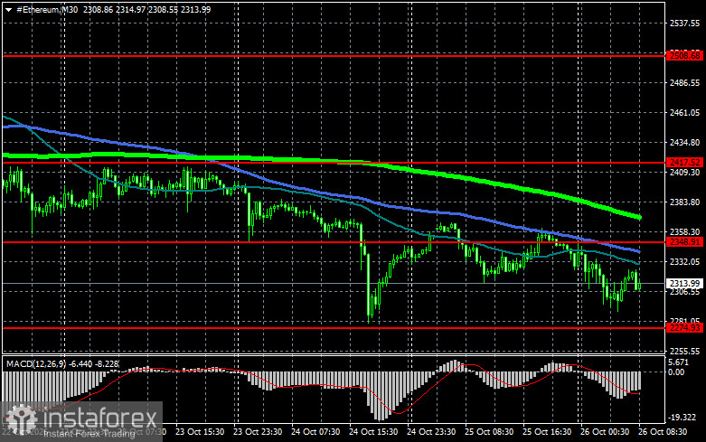Image resolution: width=706 pixels, height=442 pixels.
Task: Click the 24 Oct 07:30 time label
Action: coord(315,432)
